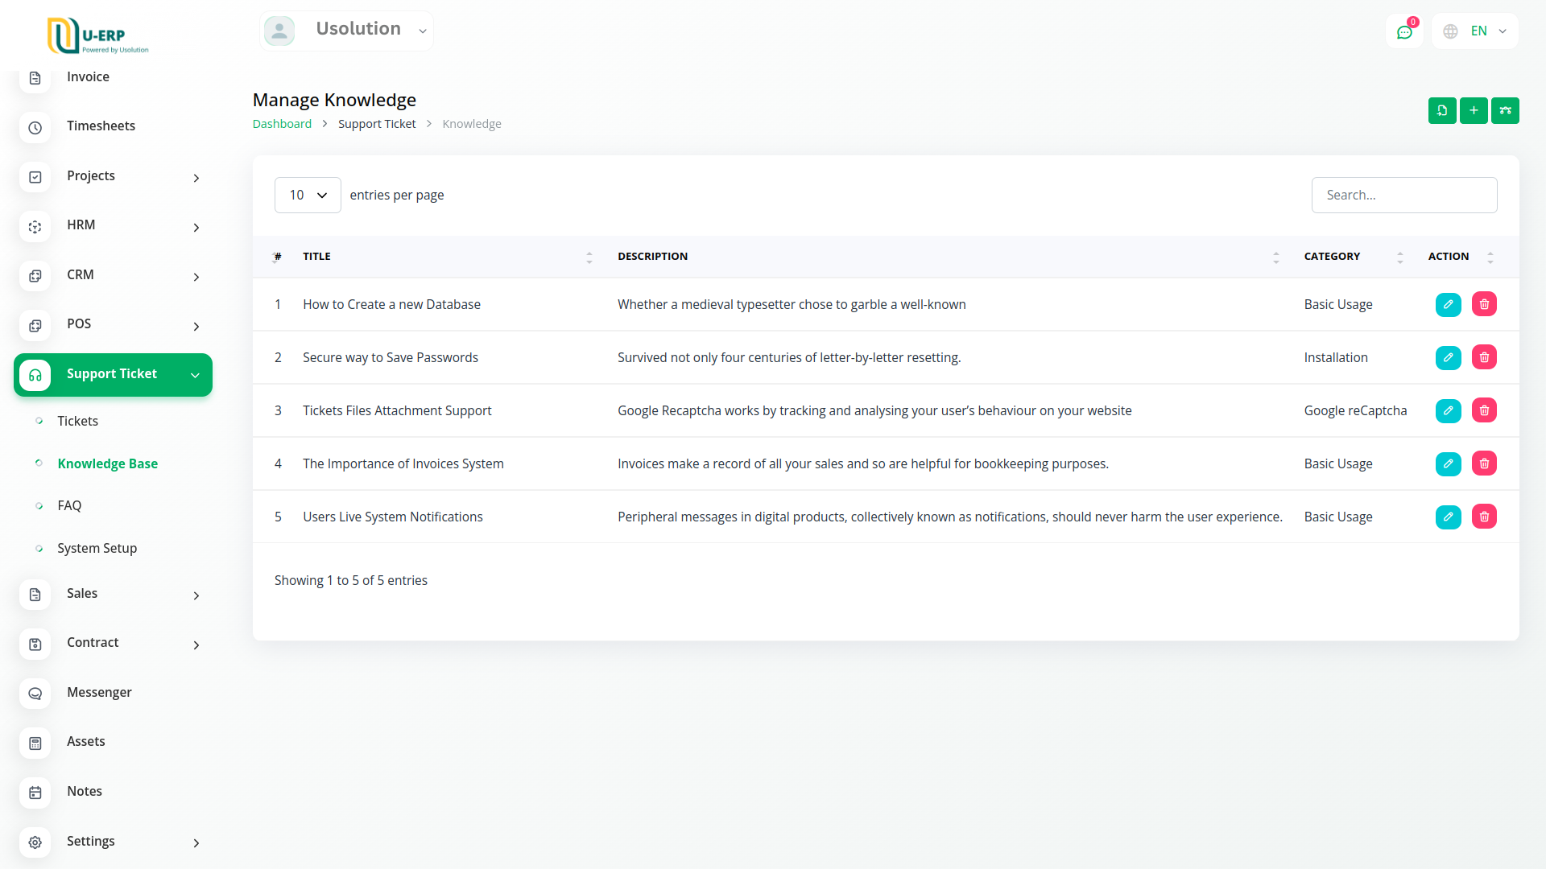Delete 'Tickets Files Attachment Support' entry
Viewport: 1546px width, 869px height.
1484,410
